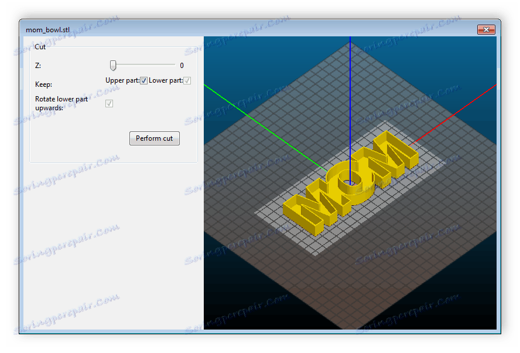Viewport: 520px width, 353px height.
Task: Click the mom_bowl.stl window title
Action: [48, 30]
